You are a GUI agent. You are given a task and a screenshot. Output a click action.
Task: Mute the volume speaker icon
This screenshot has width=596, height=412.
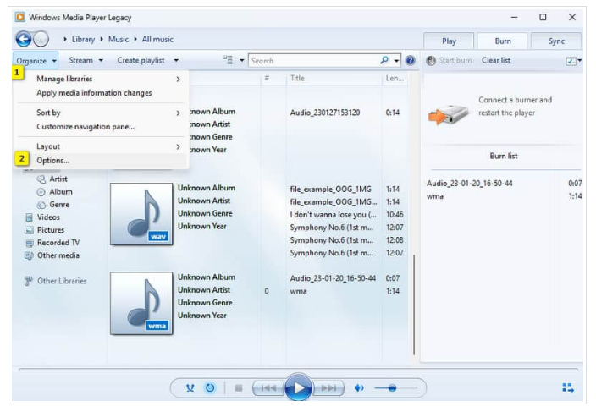click(359, 388)
